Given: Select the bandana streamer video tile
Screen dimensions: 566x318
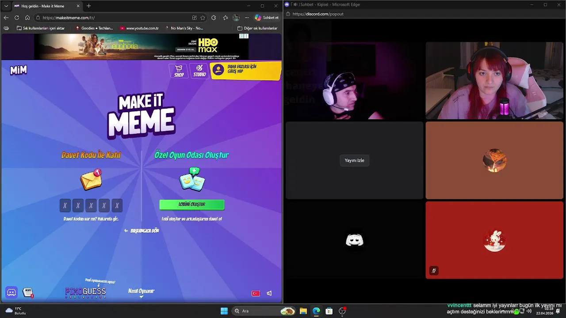Looking at the screenshot, I should (354, 81).
